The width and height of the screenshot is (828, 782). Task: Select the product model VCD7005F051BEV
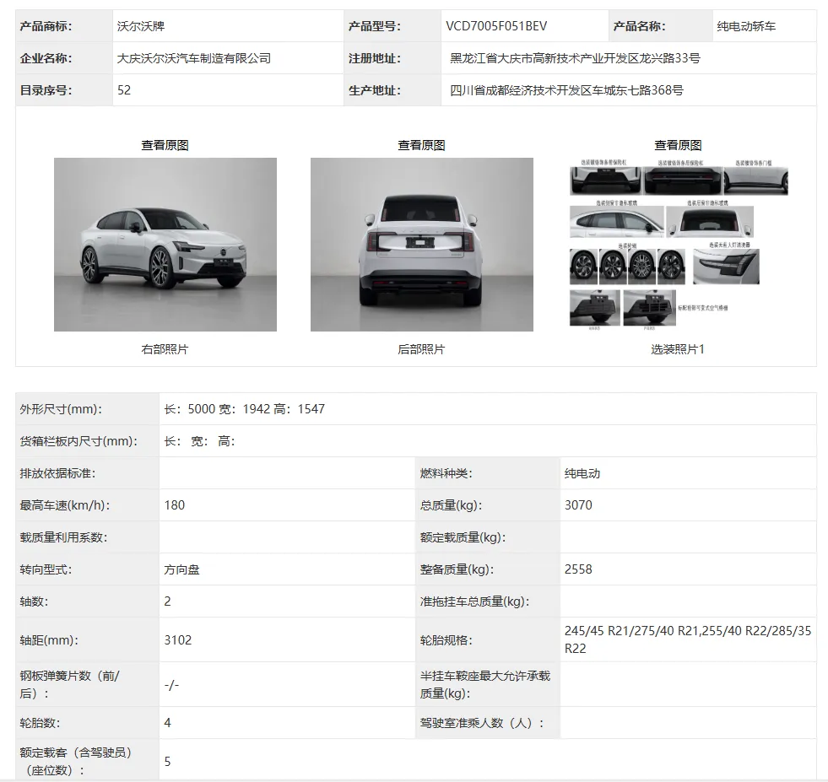[x=496, y=26]
